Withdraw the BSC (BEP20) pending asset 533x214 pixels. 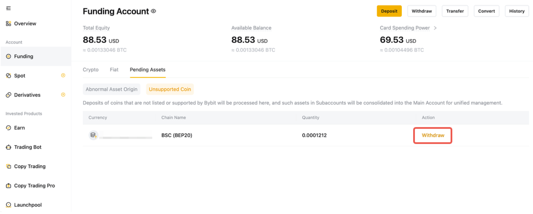[433, 135]
